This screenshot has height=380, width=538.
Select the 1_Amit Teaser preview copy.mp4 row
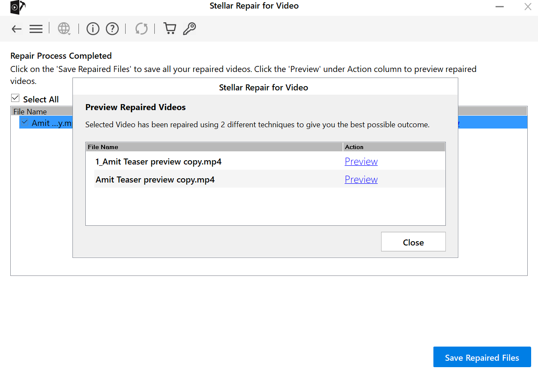click(x=159, y=162)
